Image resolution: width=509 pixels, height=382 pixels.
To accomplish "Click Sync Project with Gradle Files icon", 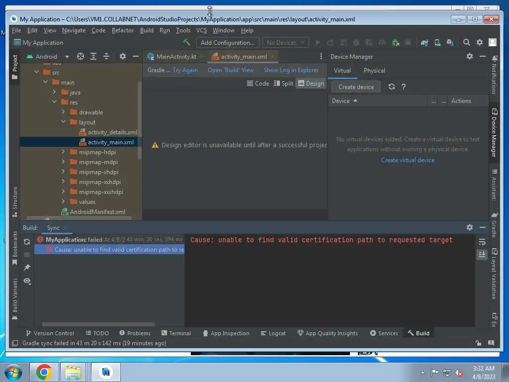I will 424,43.
